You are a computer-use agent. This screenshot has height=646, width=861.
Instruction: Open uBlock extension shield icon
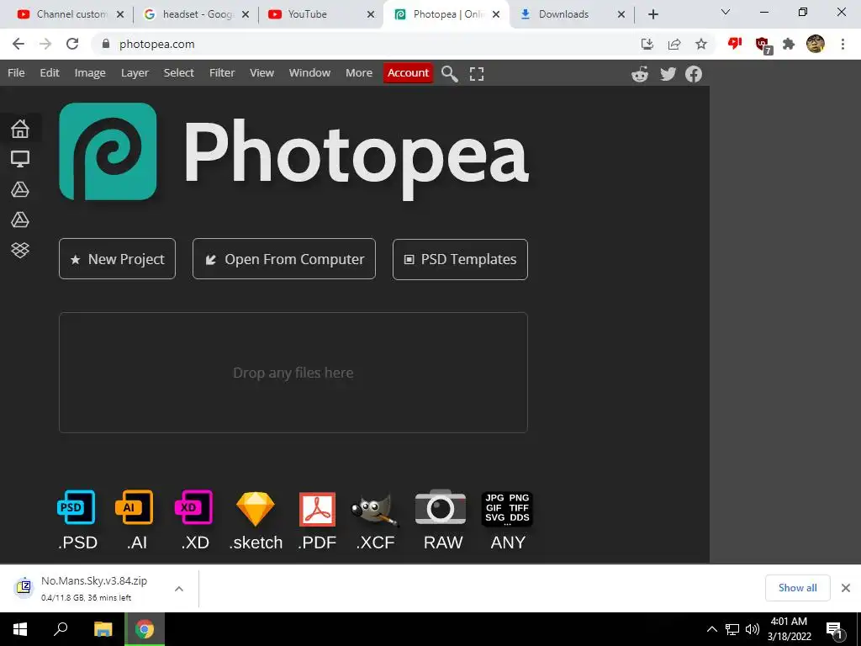(763, 45)
